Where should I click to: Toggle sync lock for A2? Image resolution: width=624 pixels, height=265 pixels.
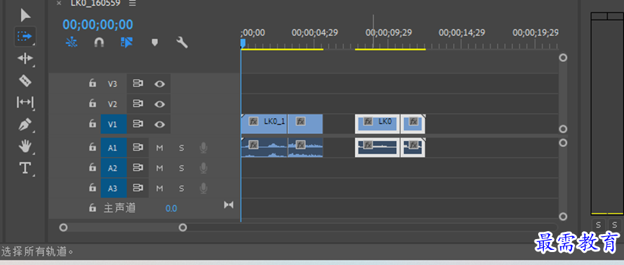pos(138,168)
